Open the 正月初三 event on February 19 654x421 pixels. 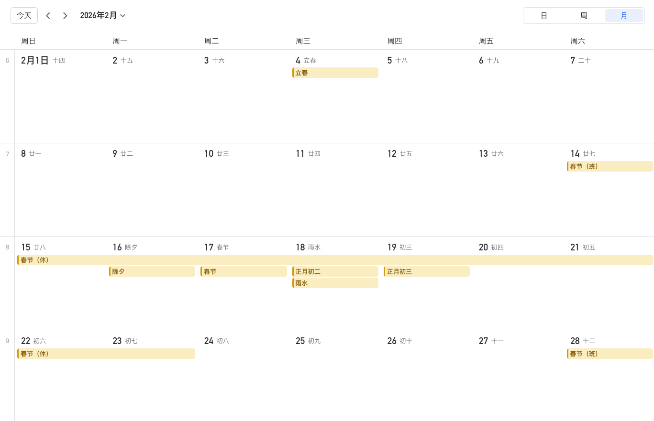427,271
